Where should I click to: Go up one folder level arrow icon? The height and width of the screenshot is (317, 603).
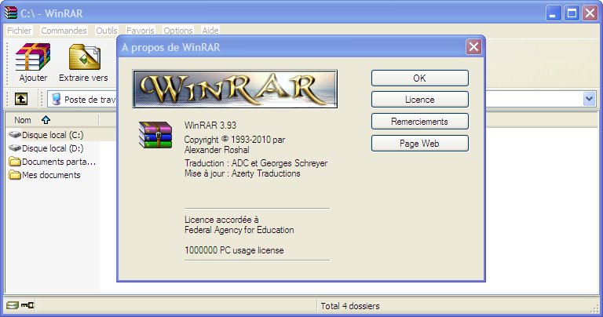tap(21, 99)
